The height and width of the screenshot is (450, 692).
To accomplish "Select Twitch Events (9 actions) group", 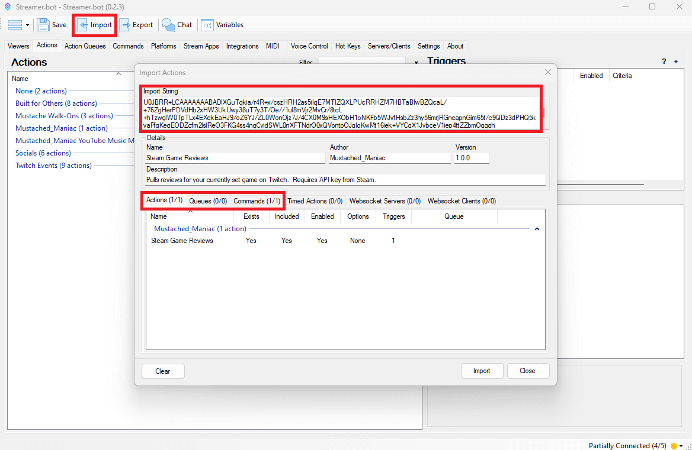I will tap(53, 166).
